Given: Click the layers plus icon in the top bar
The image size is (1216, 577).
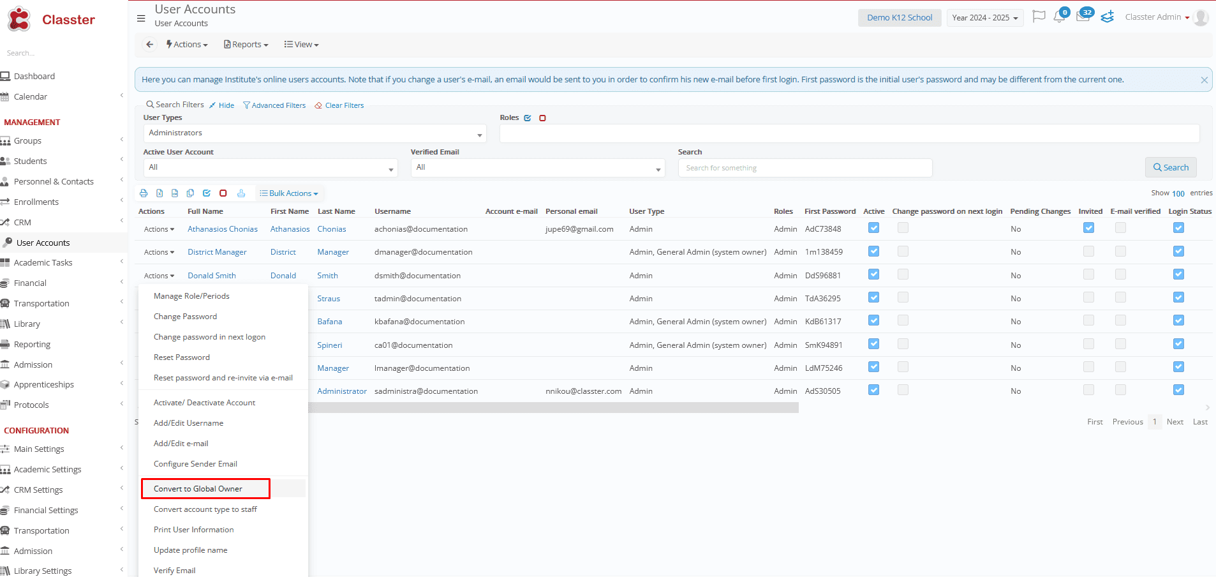Looking at the screenshot, I should click(x=1108, y=17).
